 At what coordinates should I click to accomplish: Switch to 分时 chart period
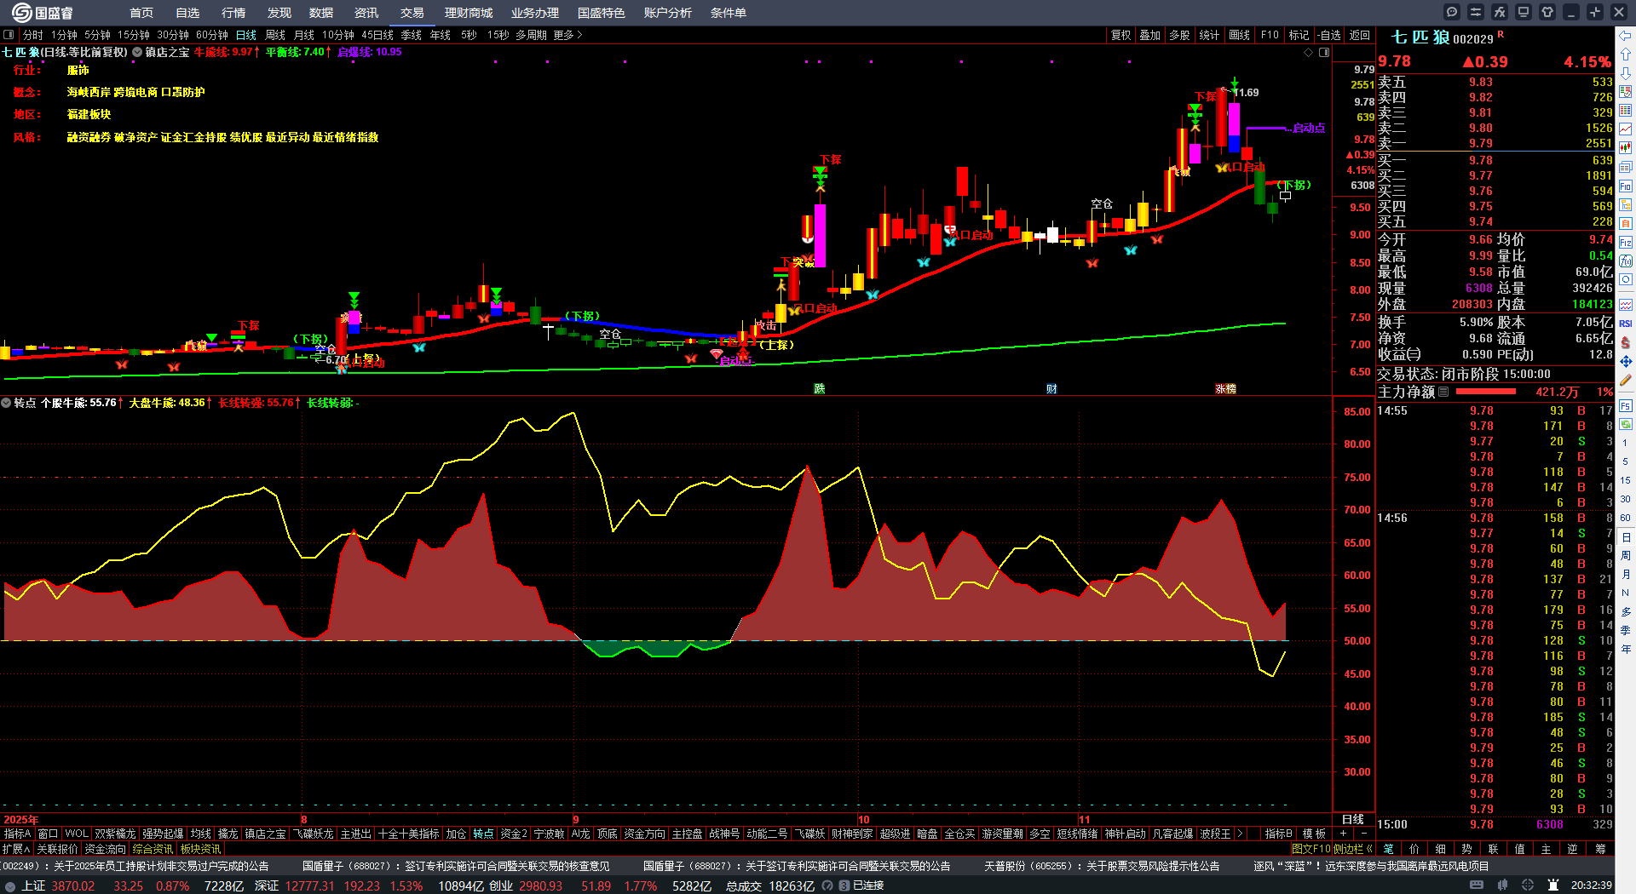pos(32,35)
